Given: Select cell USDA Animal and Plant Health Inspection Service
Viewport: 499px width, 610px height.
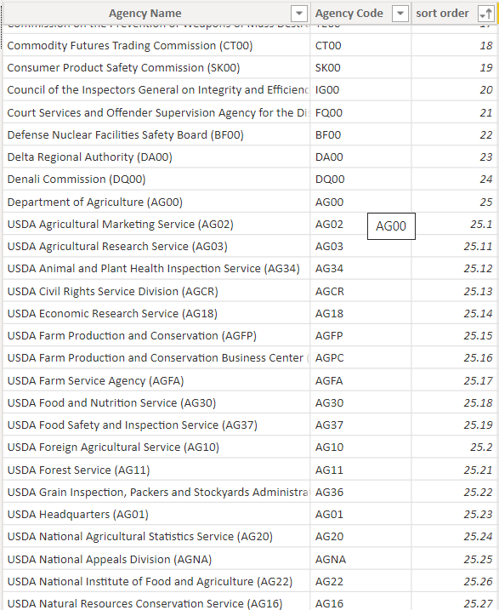Looking at the screenshot, I should tap(156, 269).
